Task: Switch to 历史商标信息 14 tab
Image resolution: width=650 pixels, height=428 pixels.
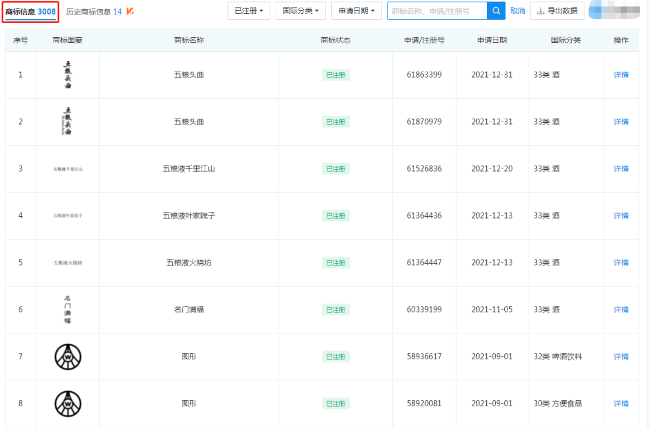Action: coord(94,11)
